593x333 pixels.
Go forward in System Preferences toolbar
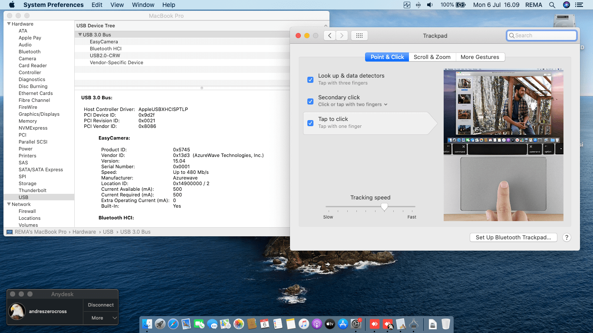pos(342,36)
